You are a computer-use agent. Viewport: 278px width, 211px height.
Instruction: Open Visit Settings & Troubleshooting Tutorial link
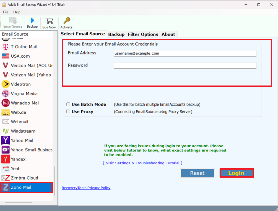tap(142, 163)
